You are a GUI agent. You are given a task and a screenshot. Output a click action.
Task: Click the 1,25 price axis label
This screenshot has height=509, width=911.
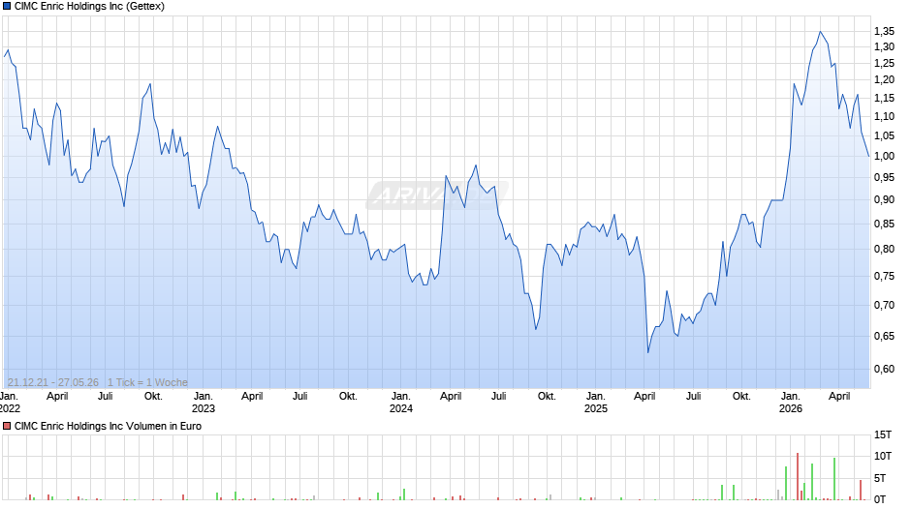click(884, 63)
